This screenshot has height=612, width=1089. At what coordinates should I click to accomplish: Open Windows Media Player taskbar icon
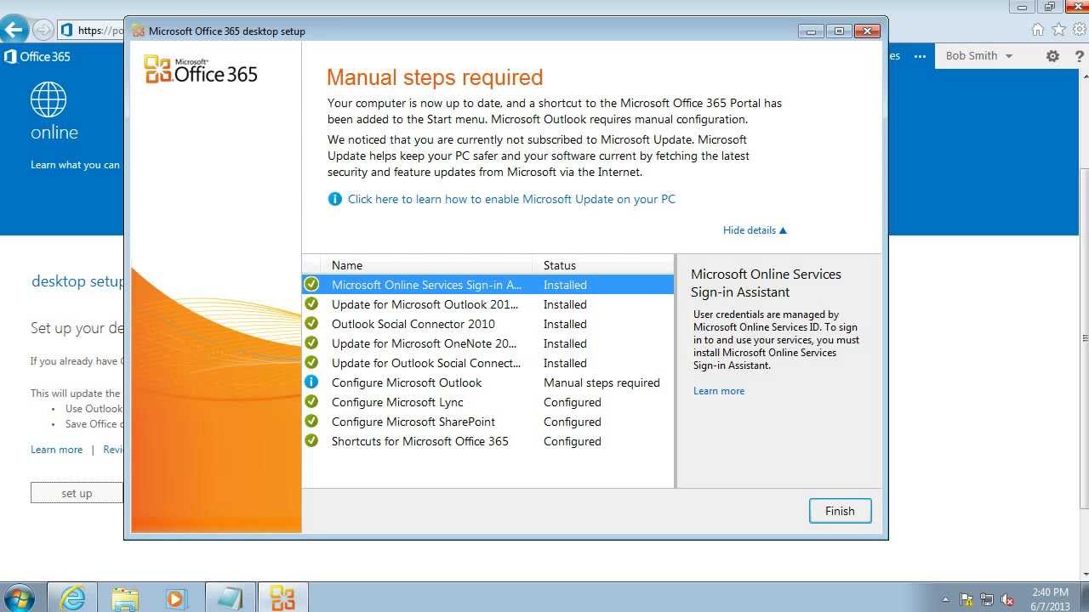click(175, 598)
